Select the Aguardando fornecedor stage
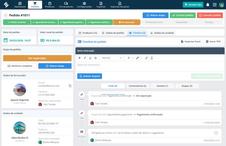The height and width of the screenshot is (146, 226). tap(44, 22)
